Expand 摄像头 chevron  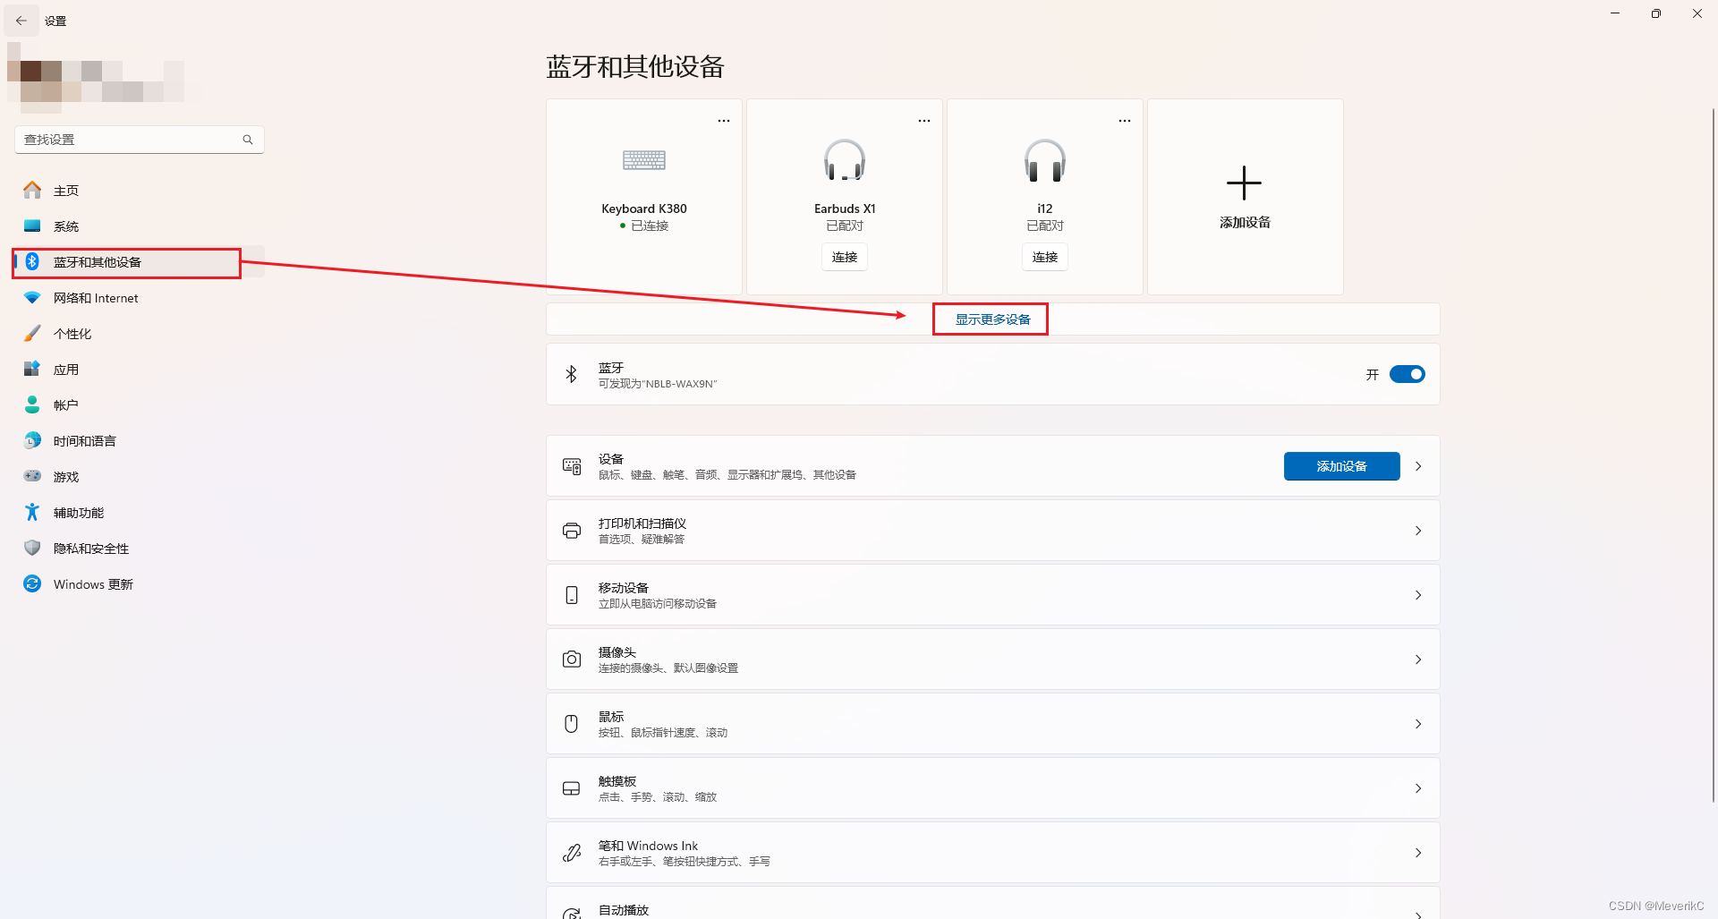1418,659
